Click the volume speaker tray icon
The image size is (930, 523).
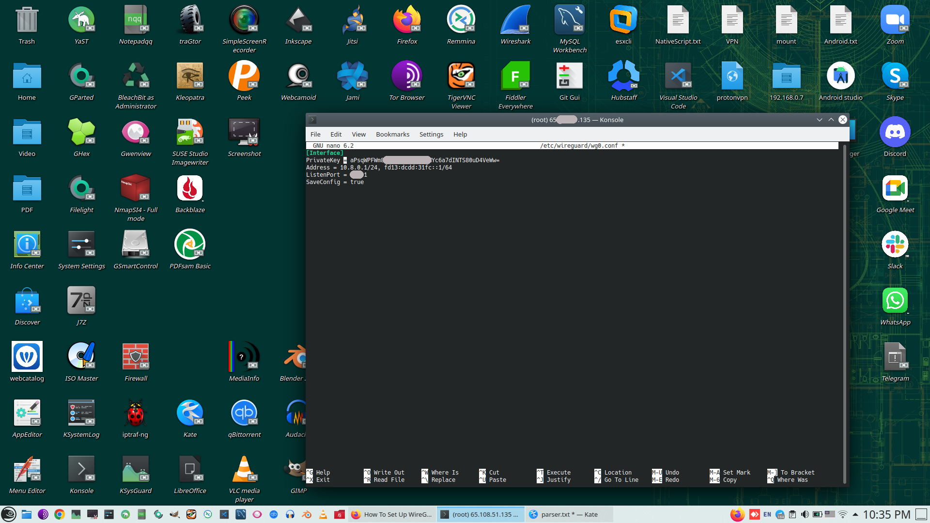click(805, 514)
